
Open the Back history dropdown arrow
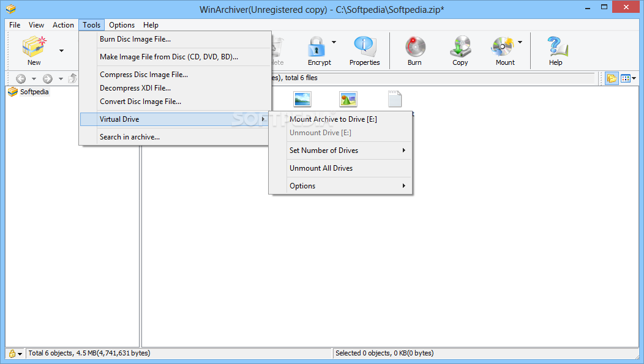[34, 78]
